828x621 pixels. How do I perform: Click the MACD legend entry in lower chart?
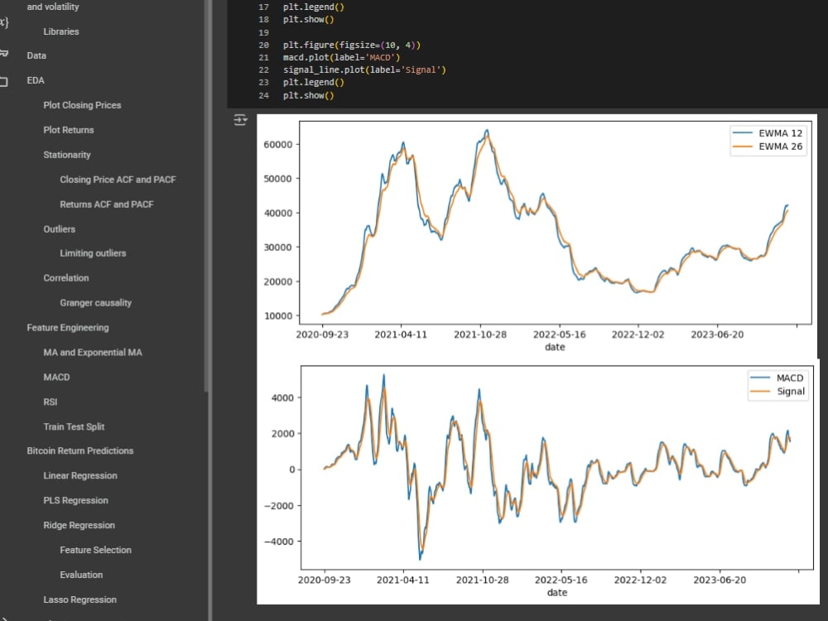click(777, 378)
